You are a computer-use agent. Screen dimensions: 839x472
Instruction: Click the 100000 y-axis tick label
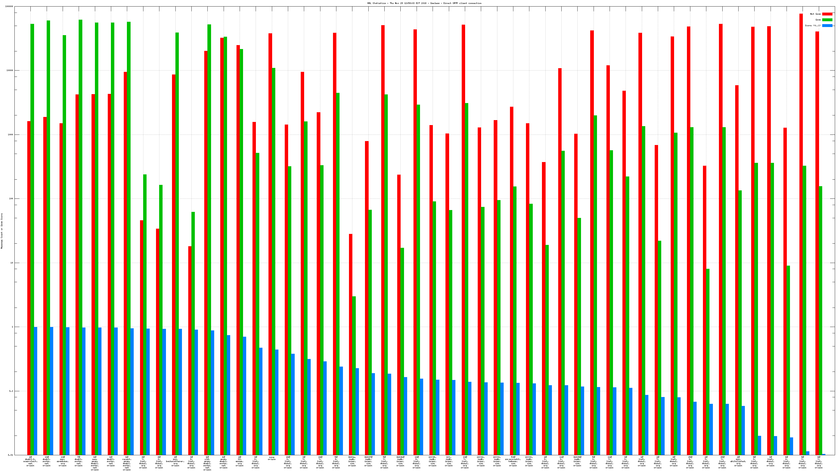click(9, 7)
